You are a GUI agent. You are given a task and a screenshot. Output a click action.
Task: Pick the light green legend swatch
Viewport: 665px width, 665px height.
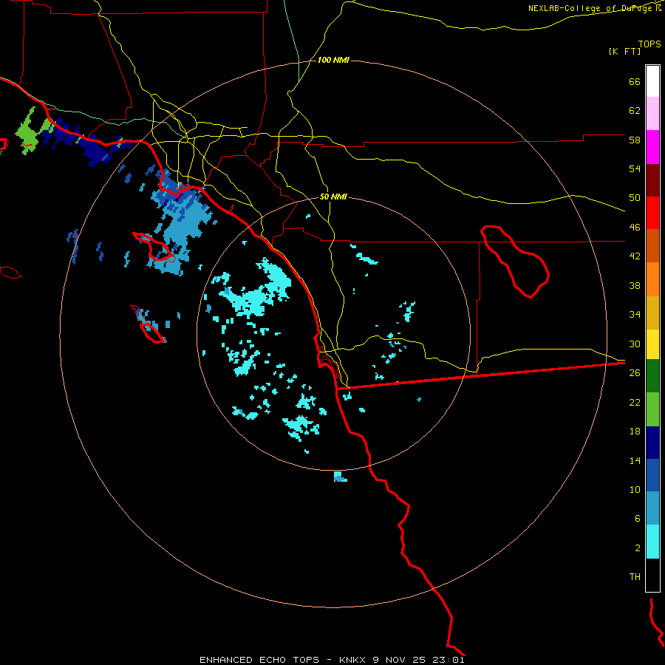click(x=652, y=409)
